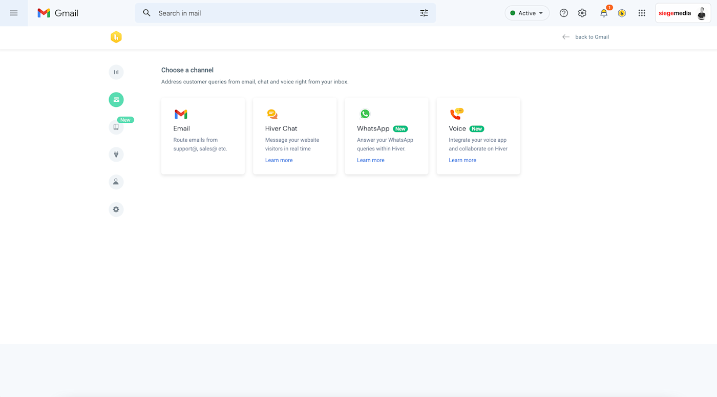Click the search magnifier icon
Image resolution: width=717 pixels, height=397 pixels.
coord(147,13)
